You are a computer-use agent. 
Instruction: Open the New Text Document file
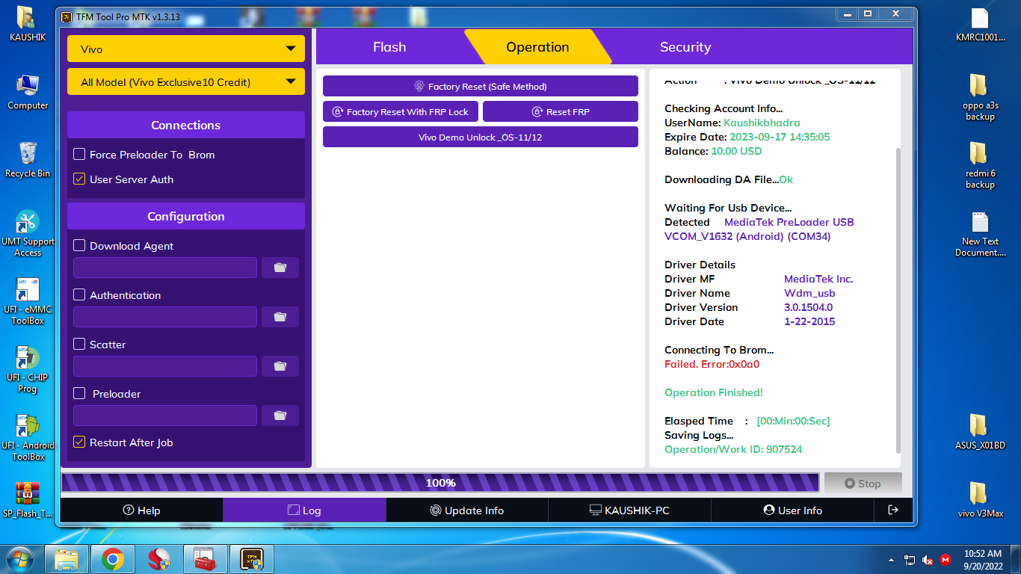(980, 234)
